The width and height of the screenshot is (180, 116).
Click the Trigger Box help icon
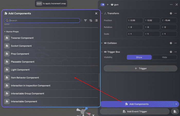(171, 52)
